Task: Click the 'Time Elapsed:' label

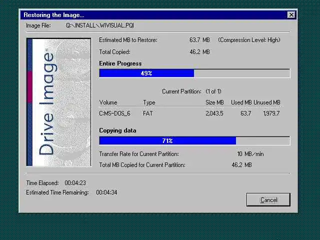Action: point(42,183)
